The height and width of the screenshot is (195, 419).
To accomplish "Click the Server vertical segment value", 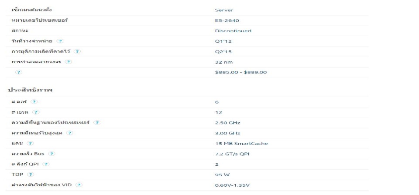I will pyautogui.click(x=224, y=10).
